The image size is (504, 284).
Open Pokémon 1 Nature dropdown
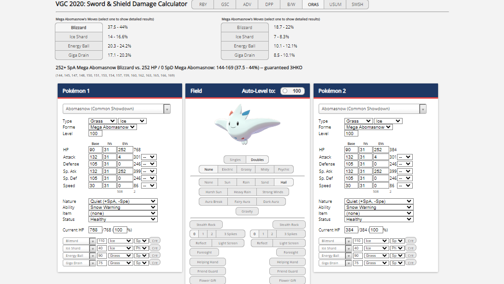point(123,201)
